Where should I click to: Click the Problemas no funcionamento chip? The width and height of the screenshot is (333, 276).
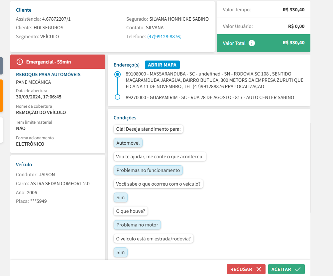148,170
